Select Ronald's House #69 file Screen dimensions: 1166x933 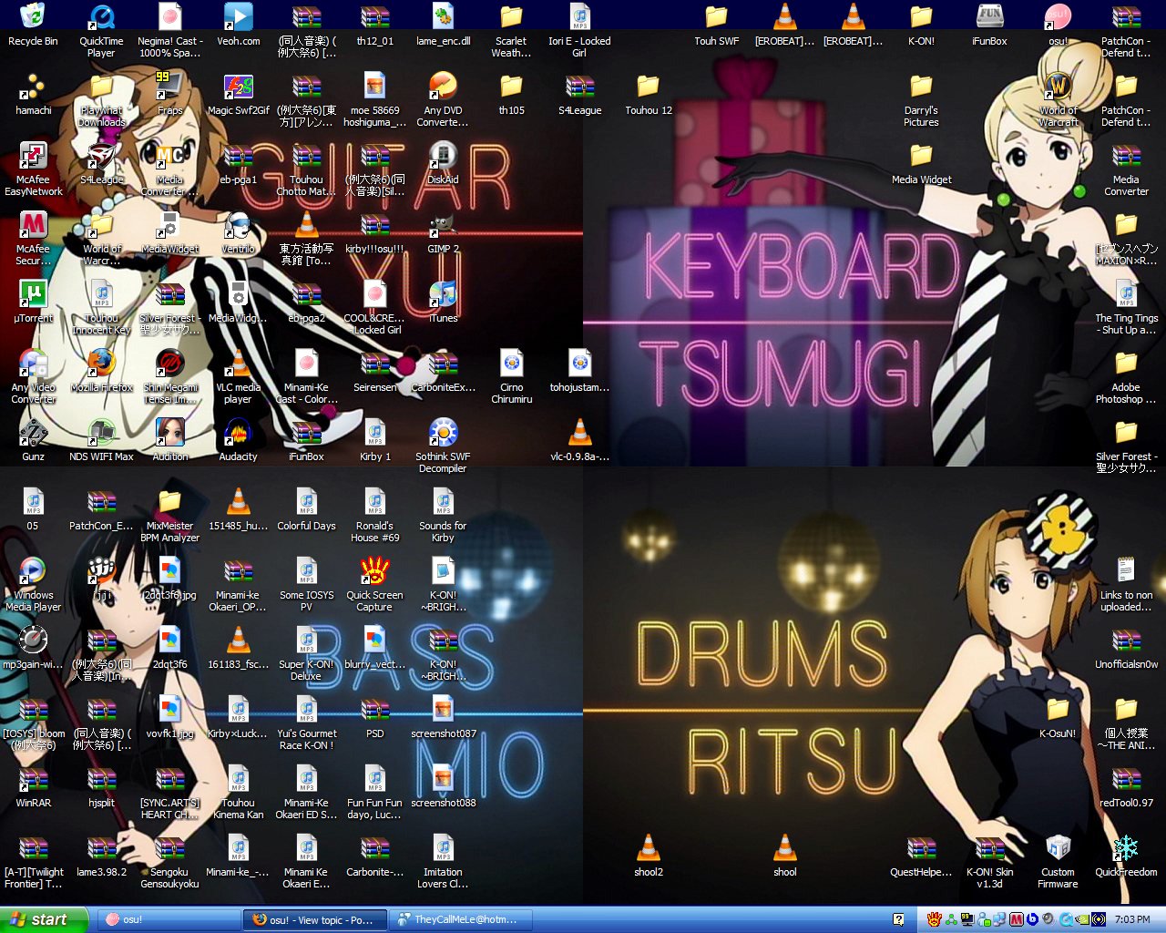[x=374, y=516]
